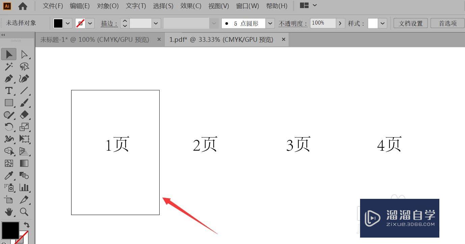The height and width of the screenshot is (244, 465).
Task: Open the 样式 style swatch dropdown
Action: [x=382, y=23]
